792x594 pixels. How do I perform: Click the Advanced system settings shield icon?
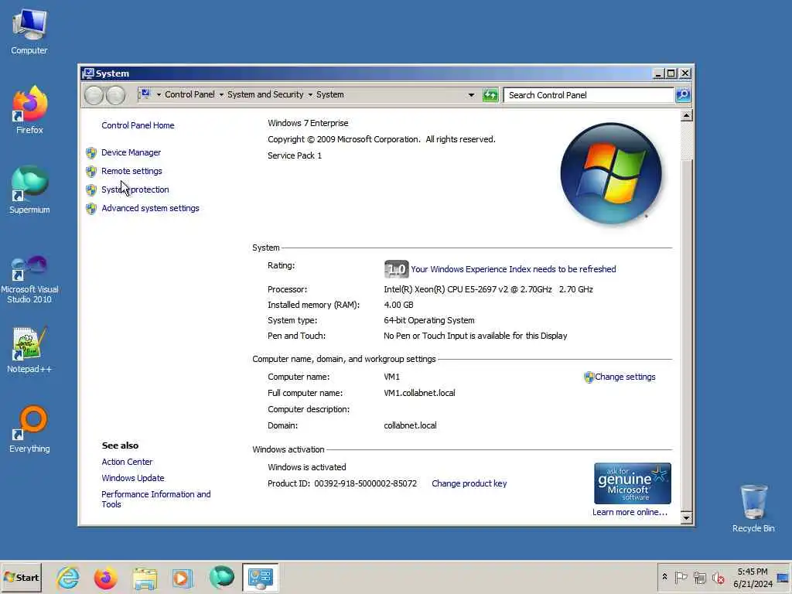point(91,208)
